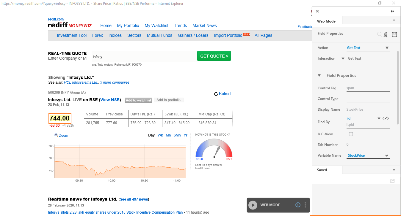The height and width of the screenshot is (216, 401).
Task: Open My Portfolio in top navigation
Action: [x=128, y=26]
